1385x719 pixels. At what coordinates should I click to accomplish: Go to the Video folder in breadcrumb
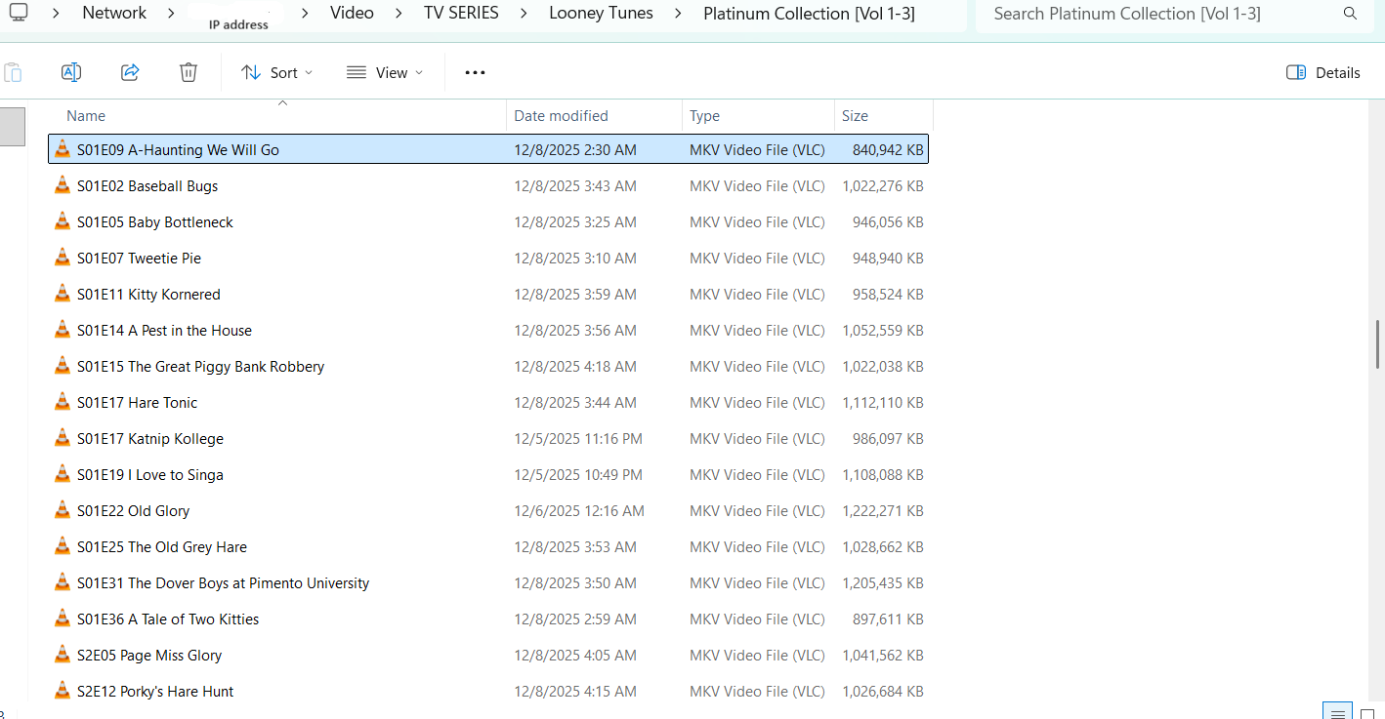point(352,14)
